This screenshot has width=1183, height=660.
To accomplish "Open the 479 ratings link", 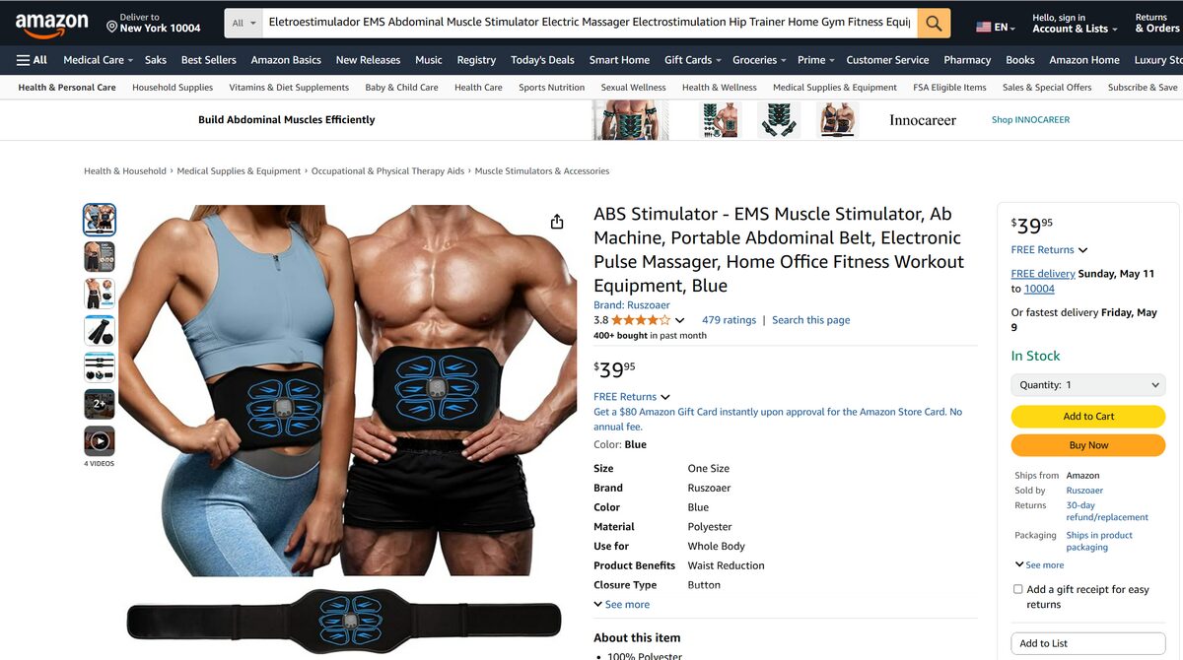I will point(729,320).
